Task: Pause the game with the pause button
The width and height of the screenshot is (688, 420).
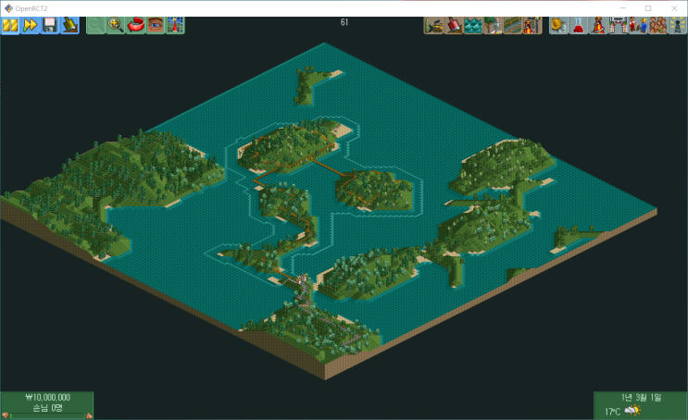Action: pyautogui.click(x=9, y=25)
